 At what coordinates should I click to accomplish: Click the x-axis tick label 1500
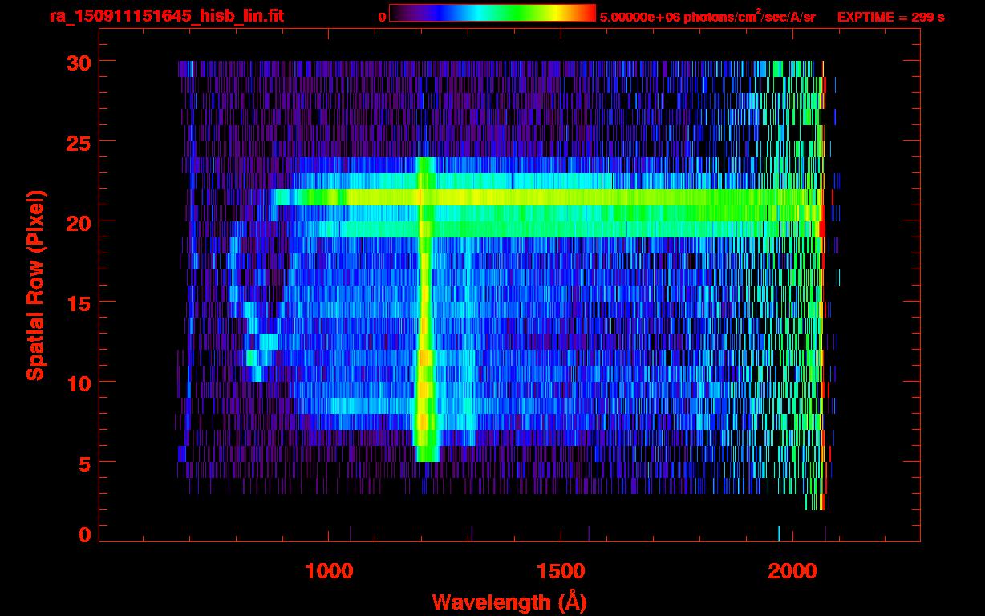[560, 571]
